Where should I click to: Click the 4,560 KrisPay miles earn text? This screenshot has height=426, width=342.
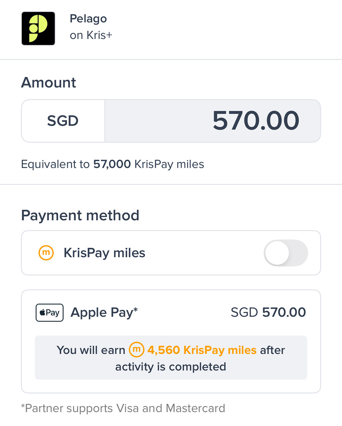[202, 350]
